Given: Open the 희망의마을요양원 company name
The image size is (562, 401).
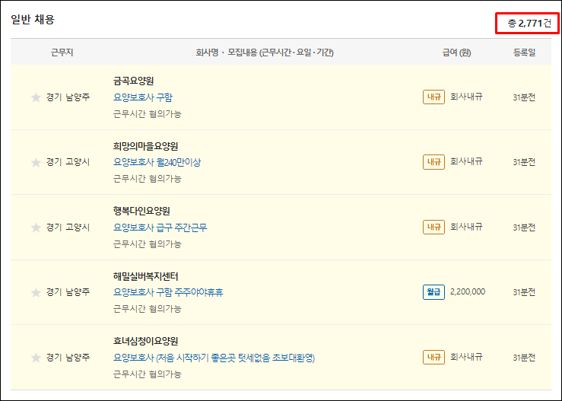Looking at the screenshot, I should 145,146.
